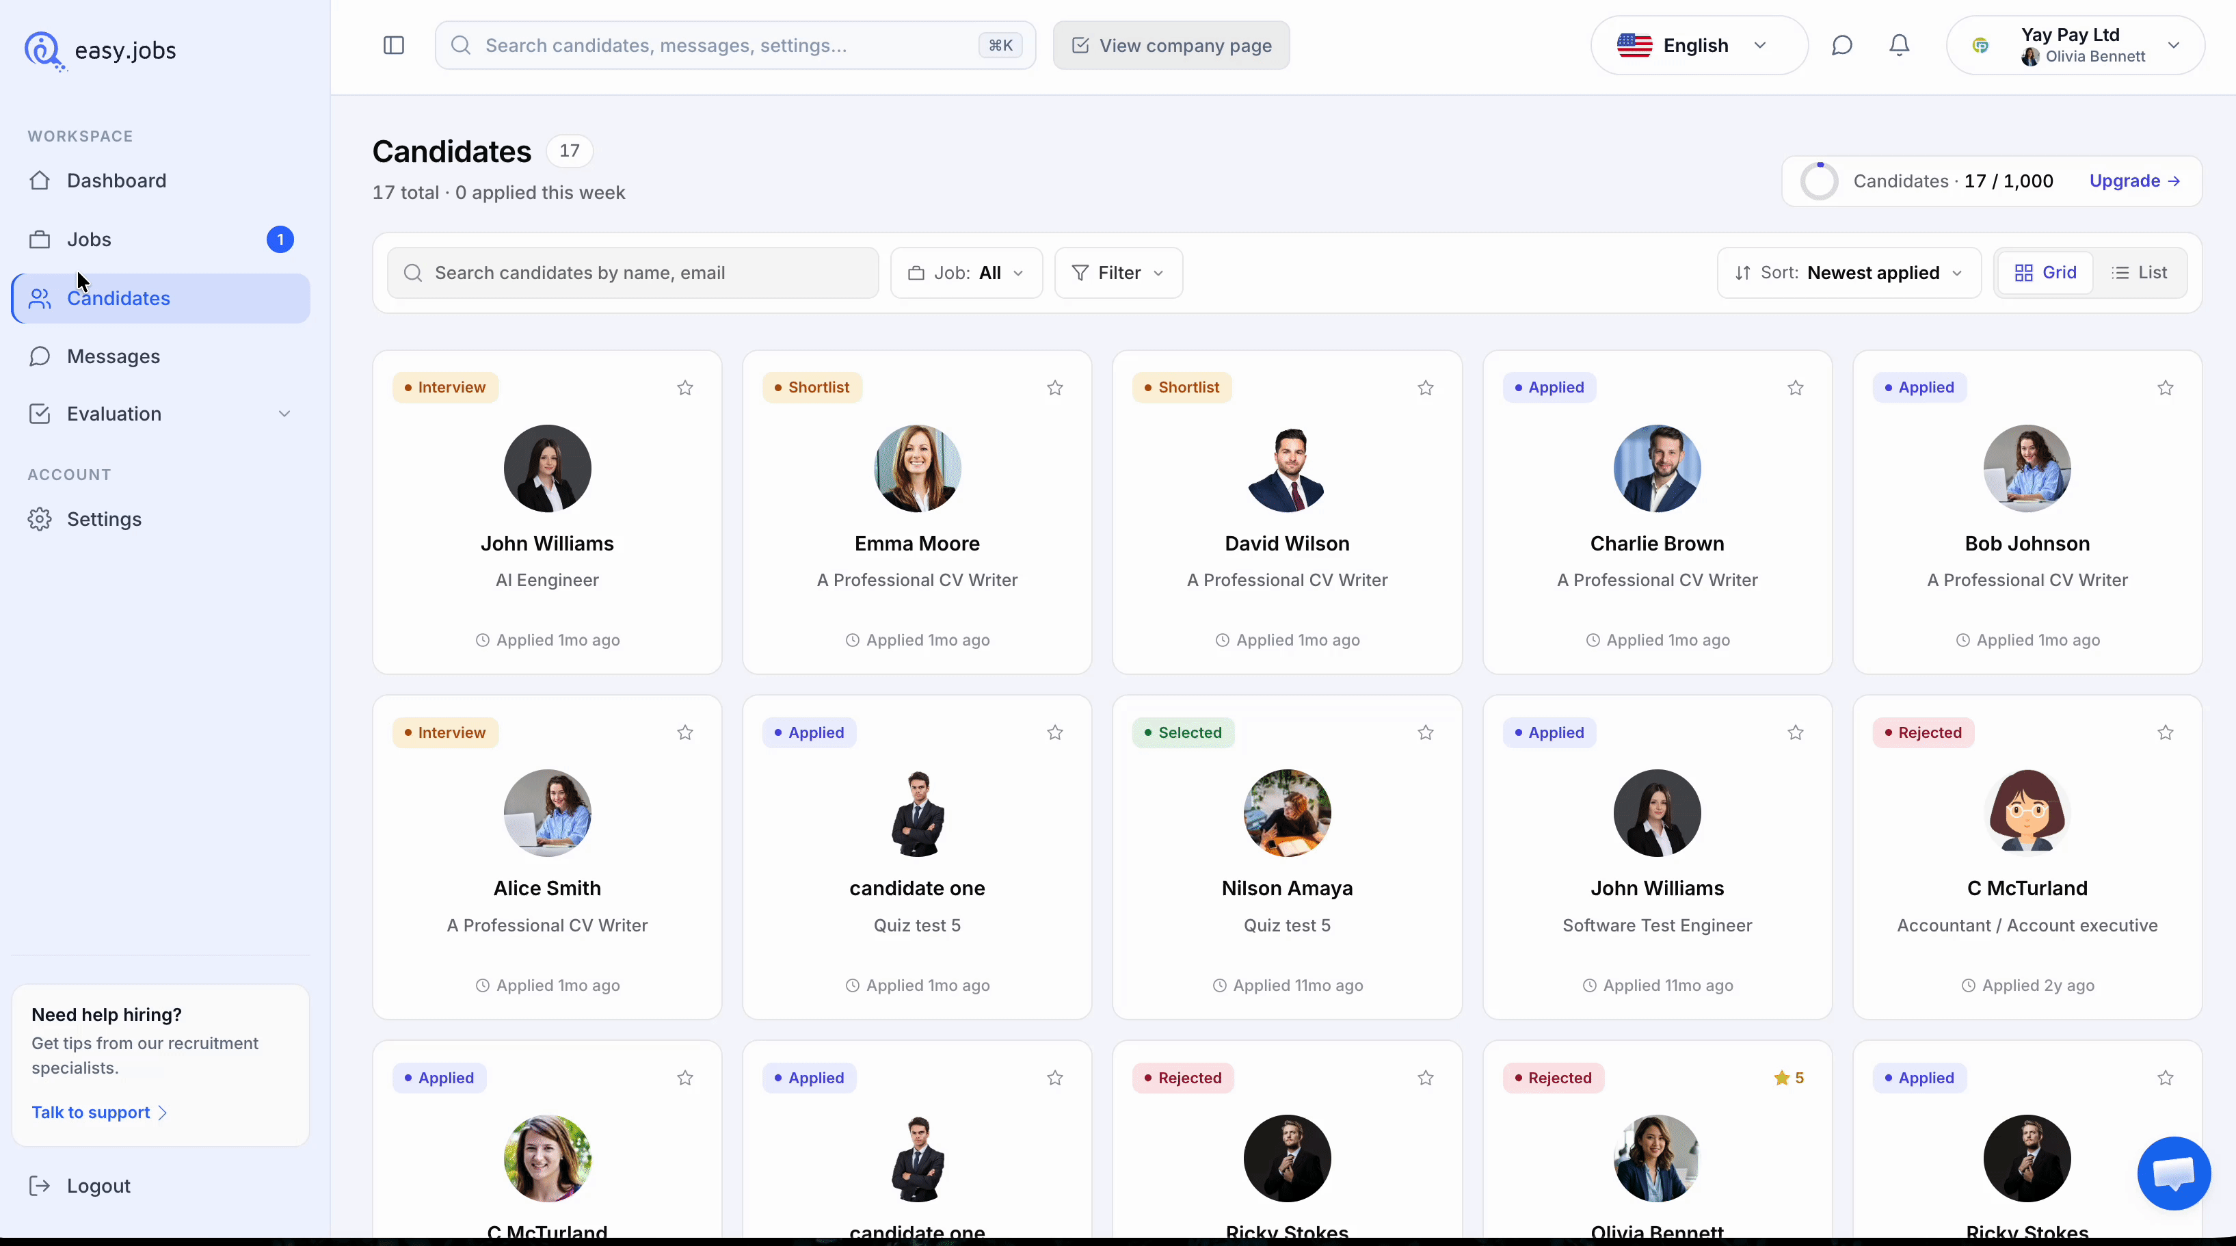Click the easy.jobs logo

click(x=100, y=51)
